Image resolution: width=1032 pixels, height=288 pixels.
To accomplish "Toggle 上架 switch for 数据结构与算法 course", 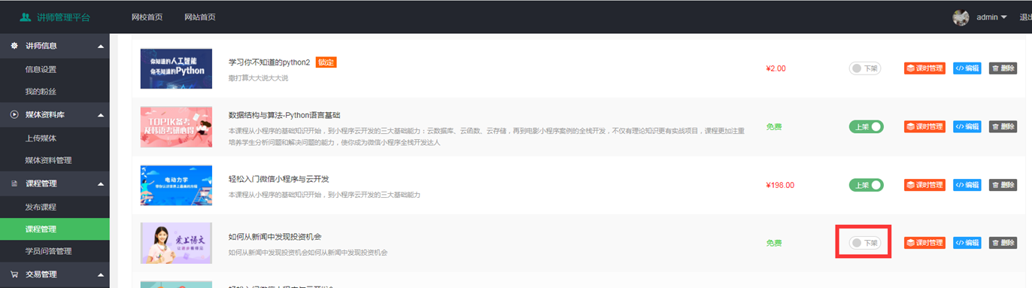I will [866, 126].
